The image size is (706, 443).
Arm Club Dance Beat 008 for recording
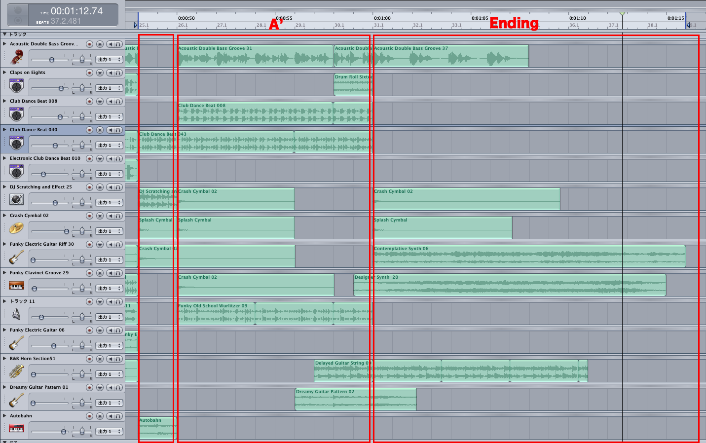pyautogui.click(x=89, y=102)
